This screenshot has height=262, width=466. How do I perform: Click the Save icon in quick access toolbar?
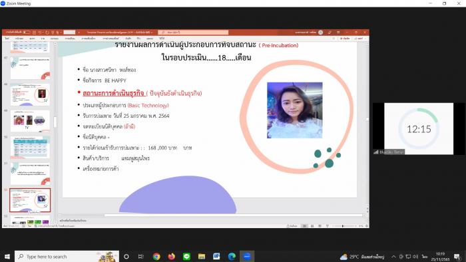click(x=34, y=32)
